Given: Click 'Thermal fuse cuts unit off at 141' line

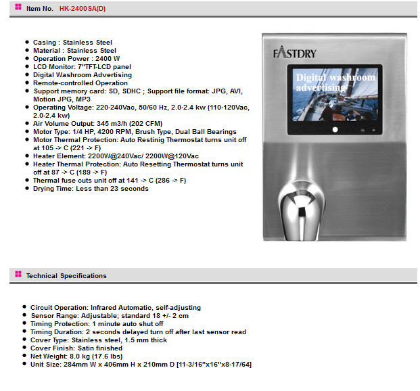Looking at the screenshot, I should (110, 181).
